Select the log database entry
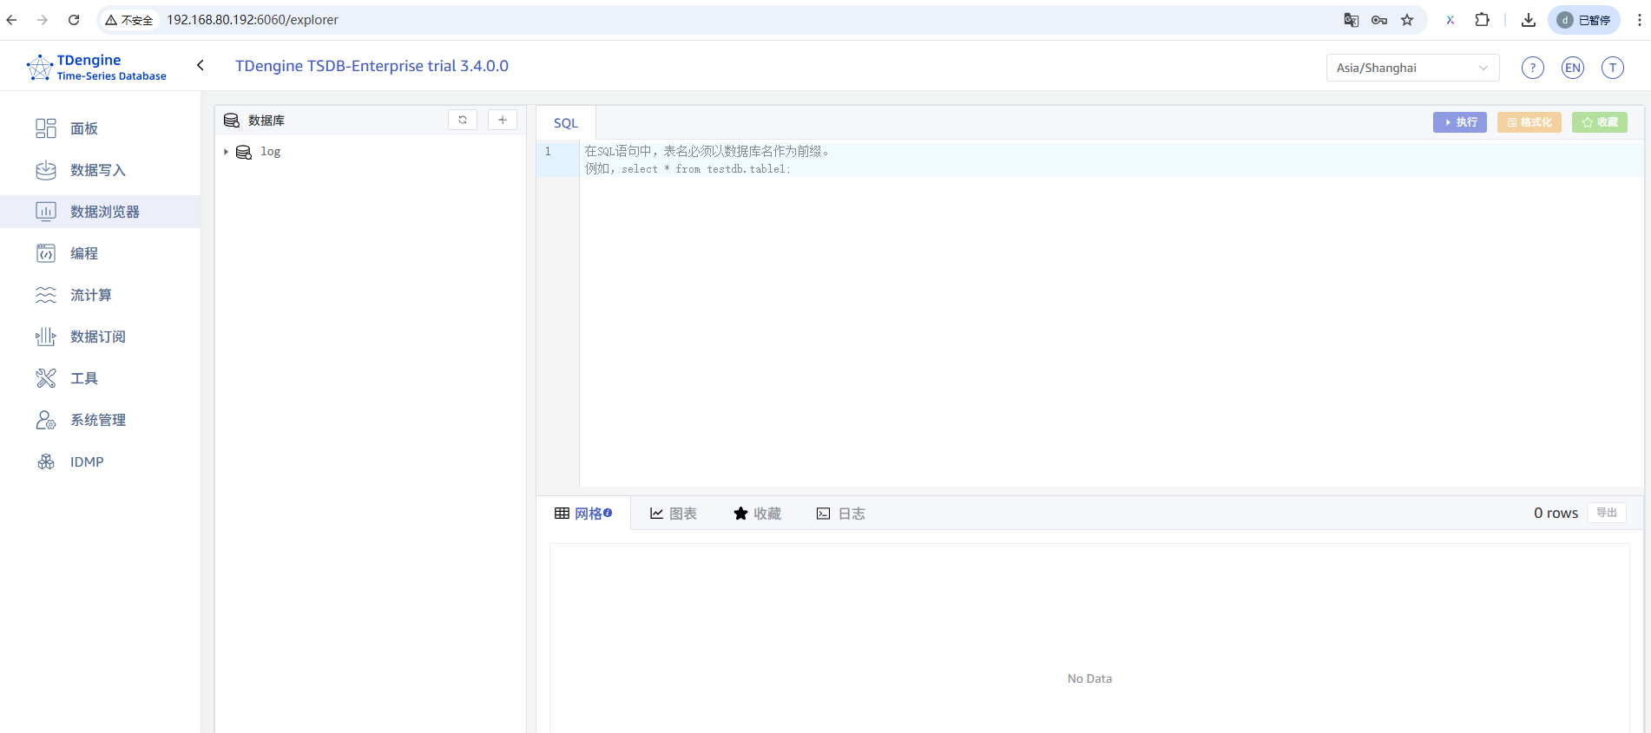Screen dimensions: 1651x733 point(270,152)
